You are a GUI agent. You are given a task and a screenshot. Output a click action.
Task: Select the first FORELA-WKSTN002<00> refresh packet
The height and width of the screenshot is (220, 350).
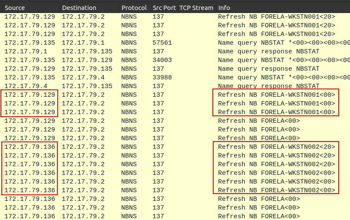[x=276, y=173]
